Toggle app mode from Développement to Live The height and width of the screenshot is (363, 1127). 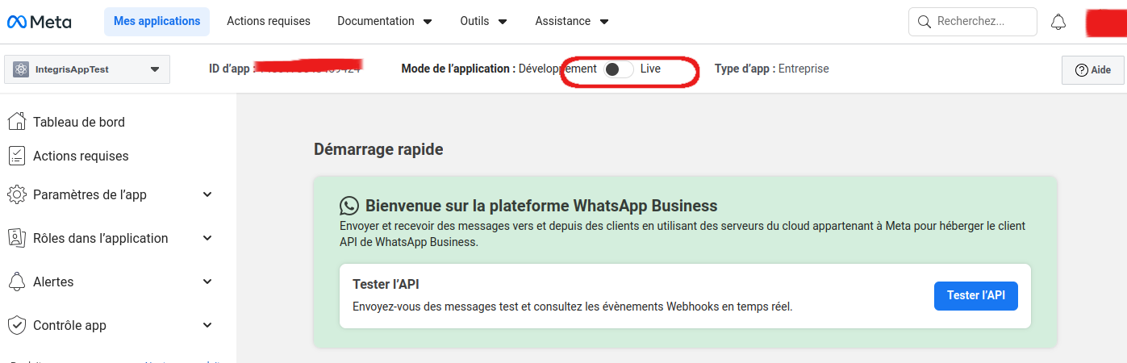point(618,69)
